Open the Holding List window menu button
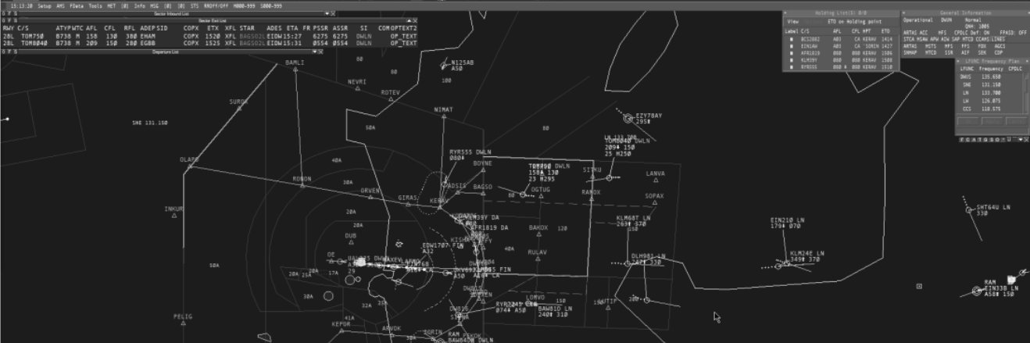The height and width of the screenshot is (343, 1030). [786, 13]
